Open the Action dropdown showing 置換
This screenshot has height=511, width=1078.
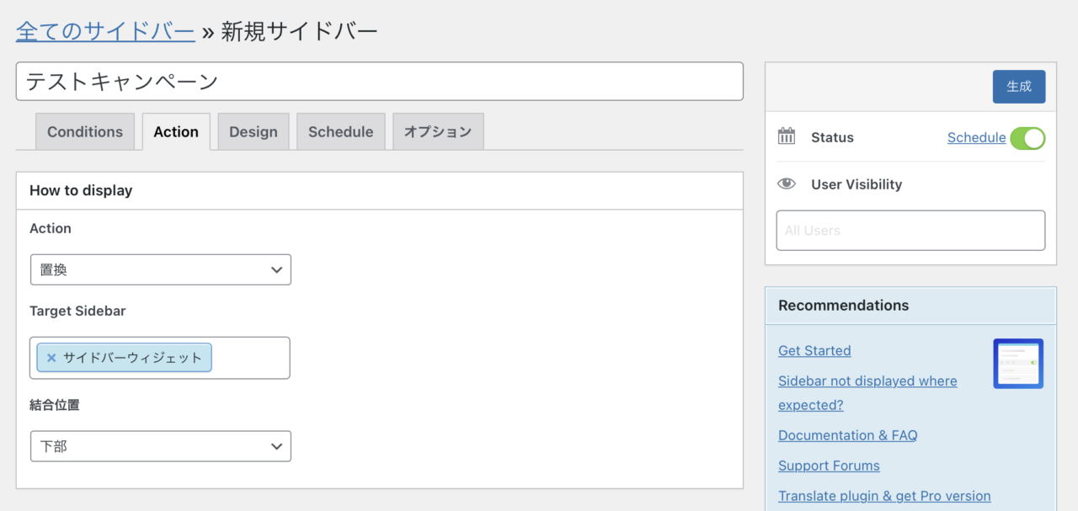pyautogui.click(x=160, y=269)
